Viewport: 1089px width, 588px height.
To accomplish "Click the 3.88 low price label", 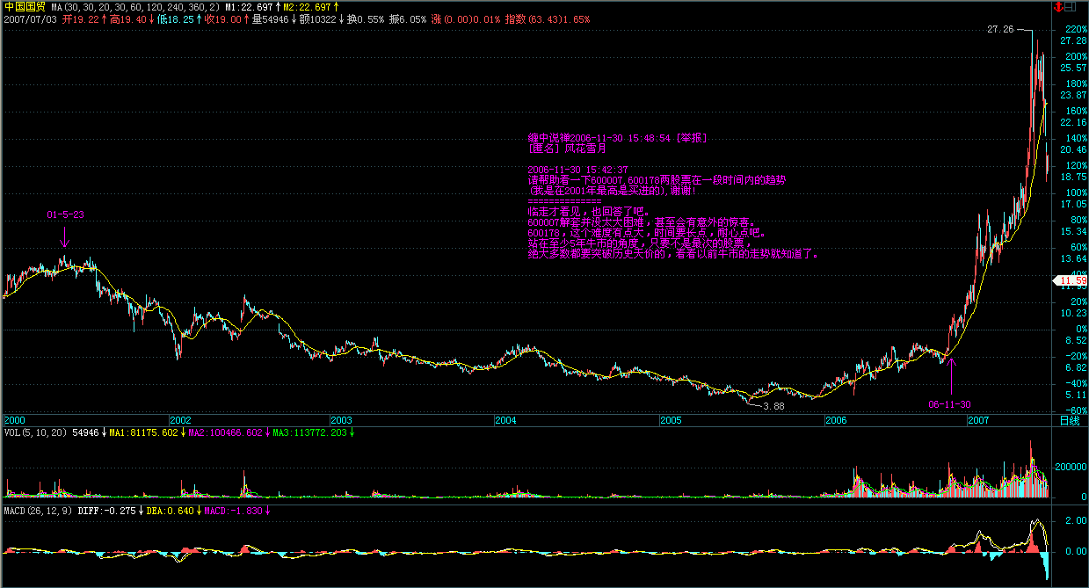I will (773, 406).
